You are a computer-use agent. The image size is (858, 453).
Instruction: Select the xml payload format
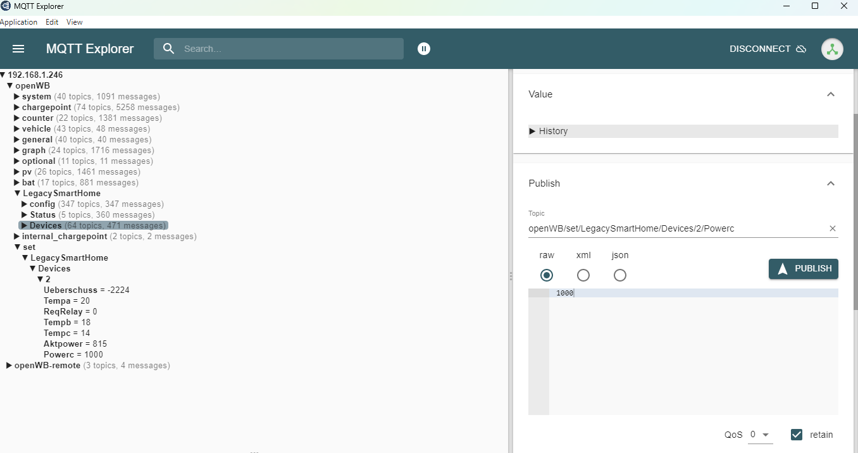[x=583, y=275]
